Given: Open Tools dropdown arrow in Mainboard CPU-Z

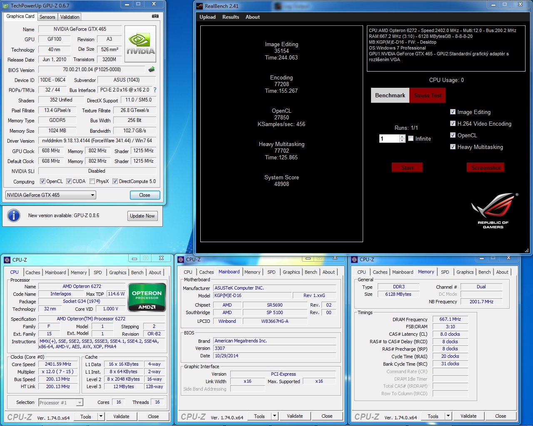Looking at the screenshot, I should click(274, 416).
